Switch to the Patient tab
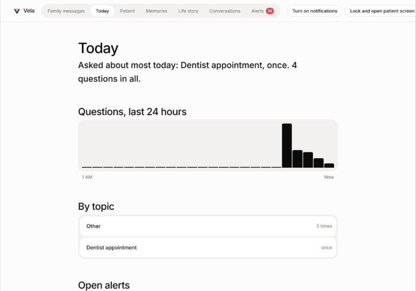The width and height of the screenshot is (416, 291). pyautogui.click(x=127, y=11)
